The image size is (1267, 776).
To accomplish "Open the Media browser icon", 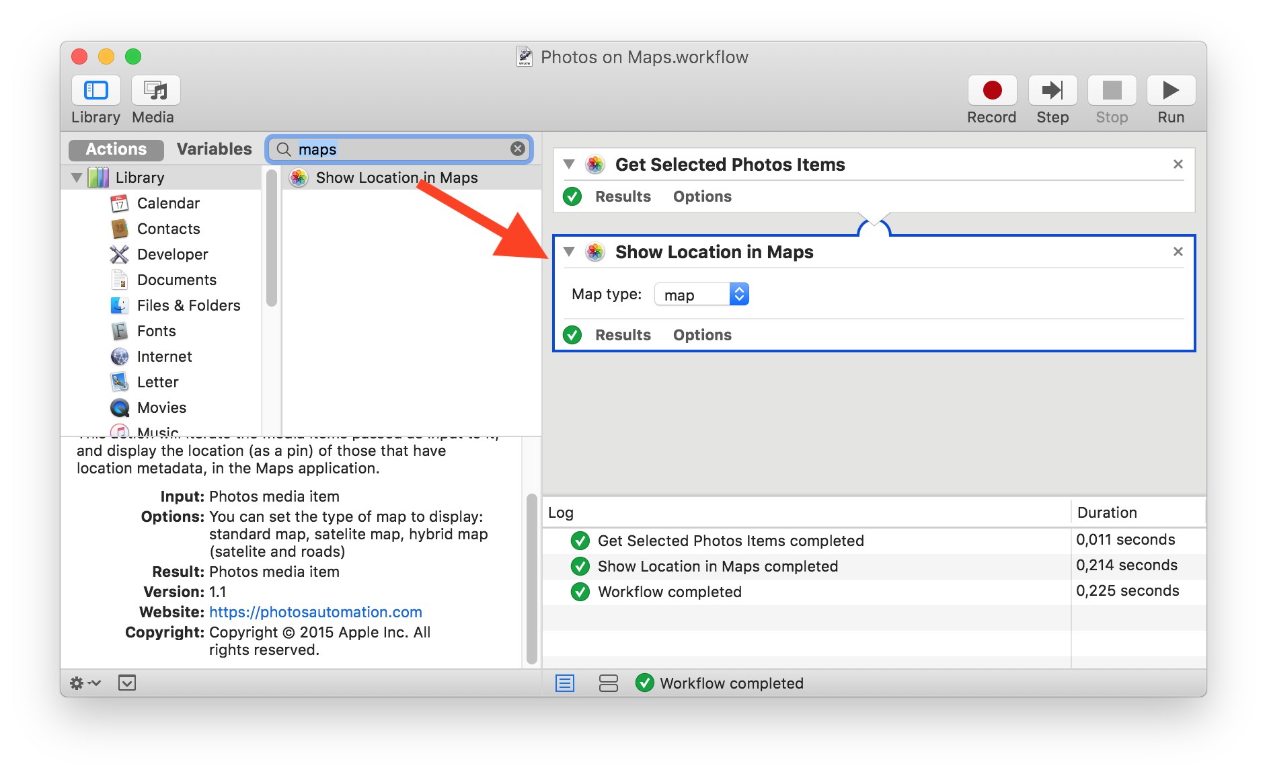I will pyautogui.click(x=155, y=91).
